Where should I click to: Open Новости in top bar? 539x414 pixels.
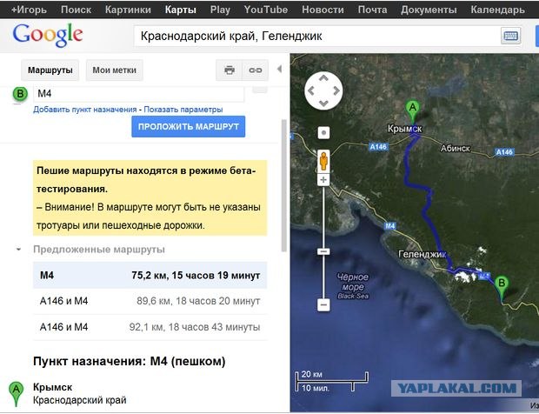(323, 10)
